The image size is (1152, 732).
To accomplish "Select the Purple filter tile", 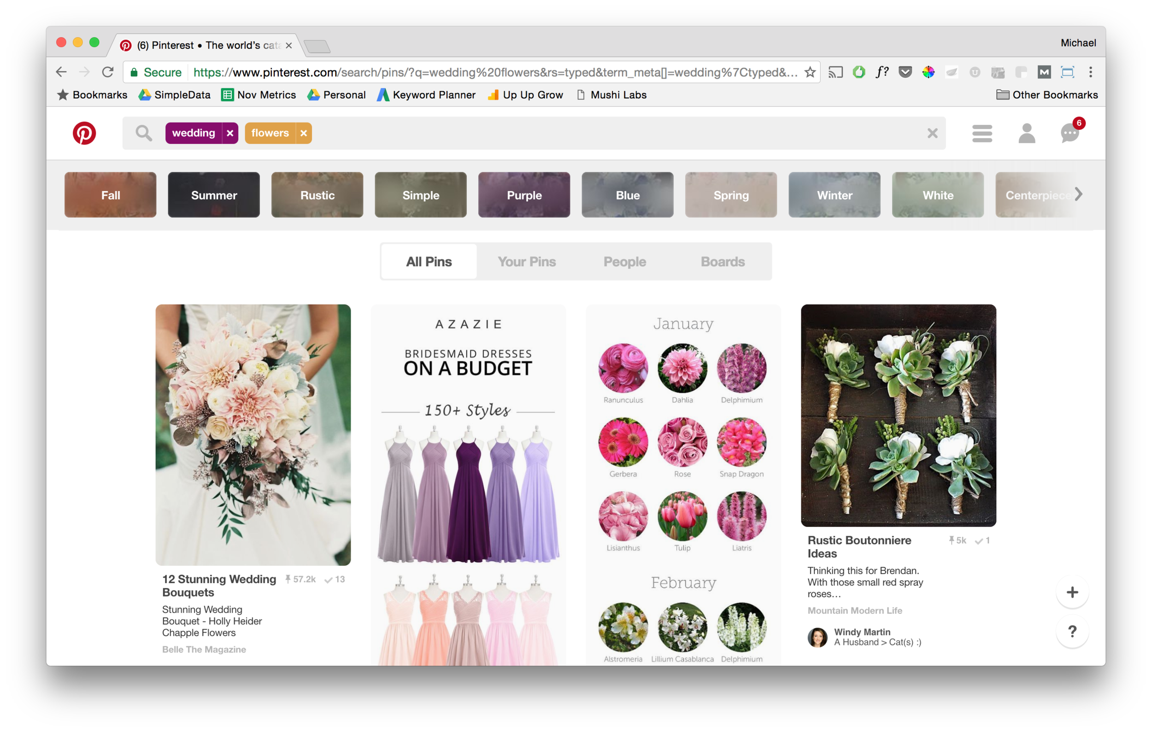I will [x=524, y=194].
